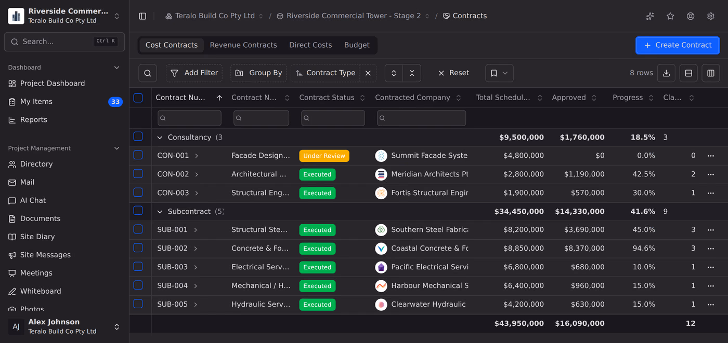This screenshot has width=728, height=343.
Task: Open row actions for SUB-001
Action: pos(711,230)
